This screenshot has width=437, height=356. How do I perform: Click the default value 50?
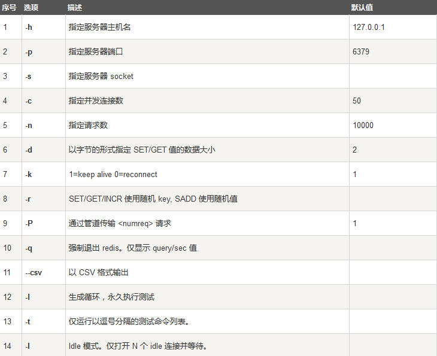(356, 101)
